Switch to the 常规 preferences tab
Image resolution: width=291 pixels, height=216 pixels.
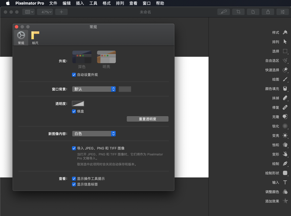(21, 38)
